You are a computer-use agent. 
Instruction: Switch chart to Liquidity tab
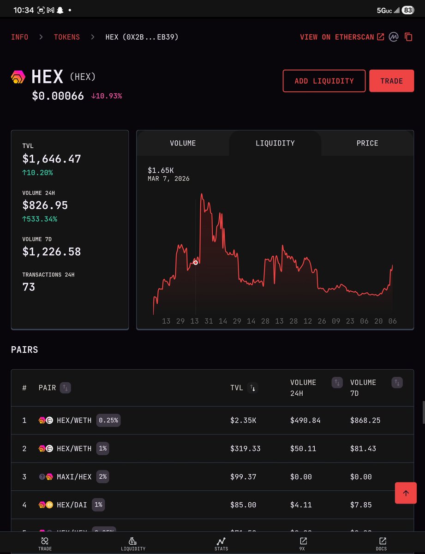[275, 143]
